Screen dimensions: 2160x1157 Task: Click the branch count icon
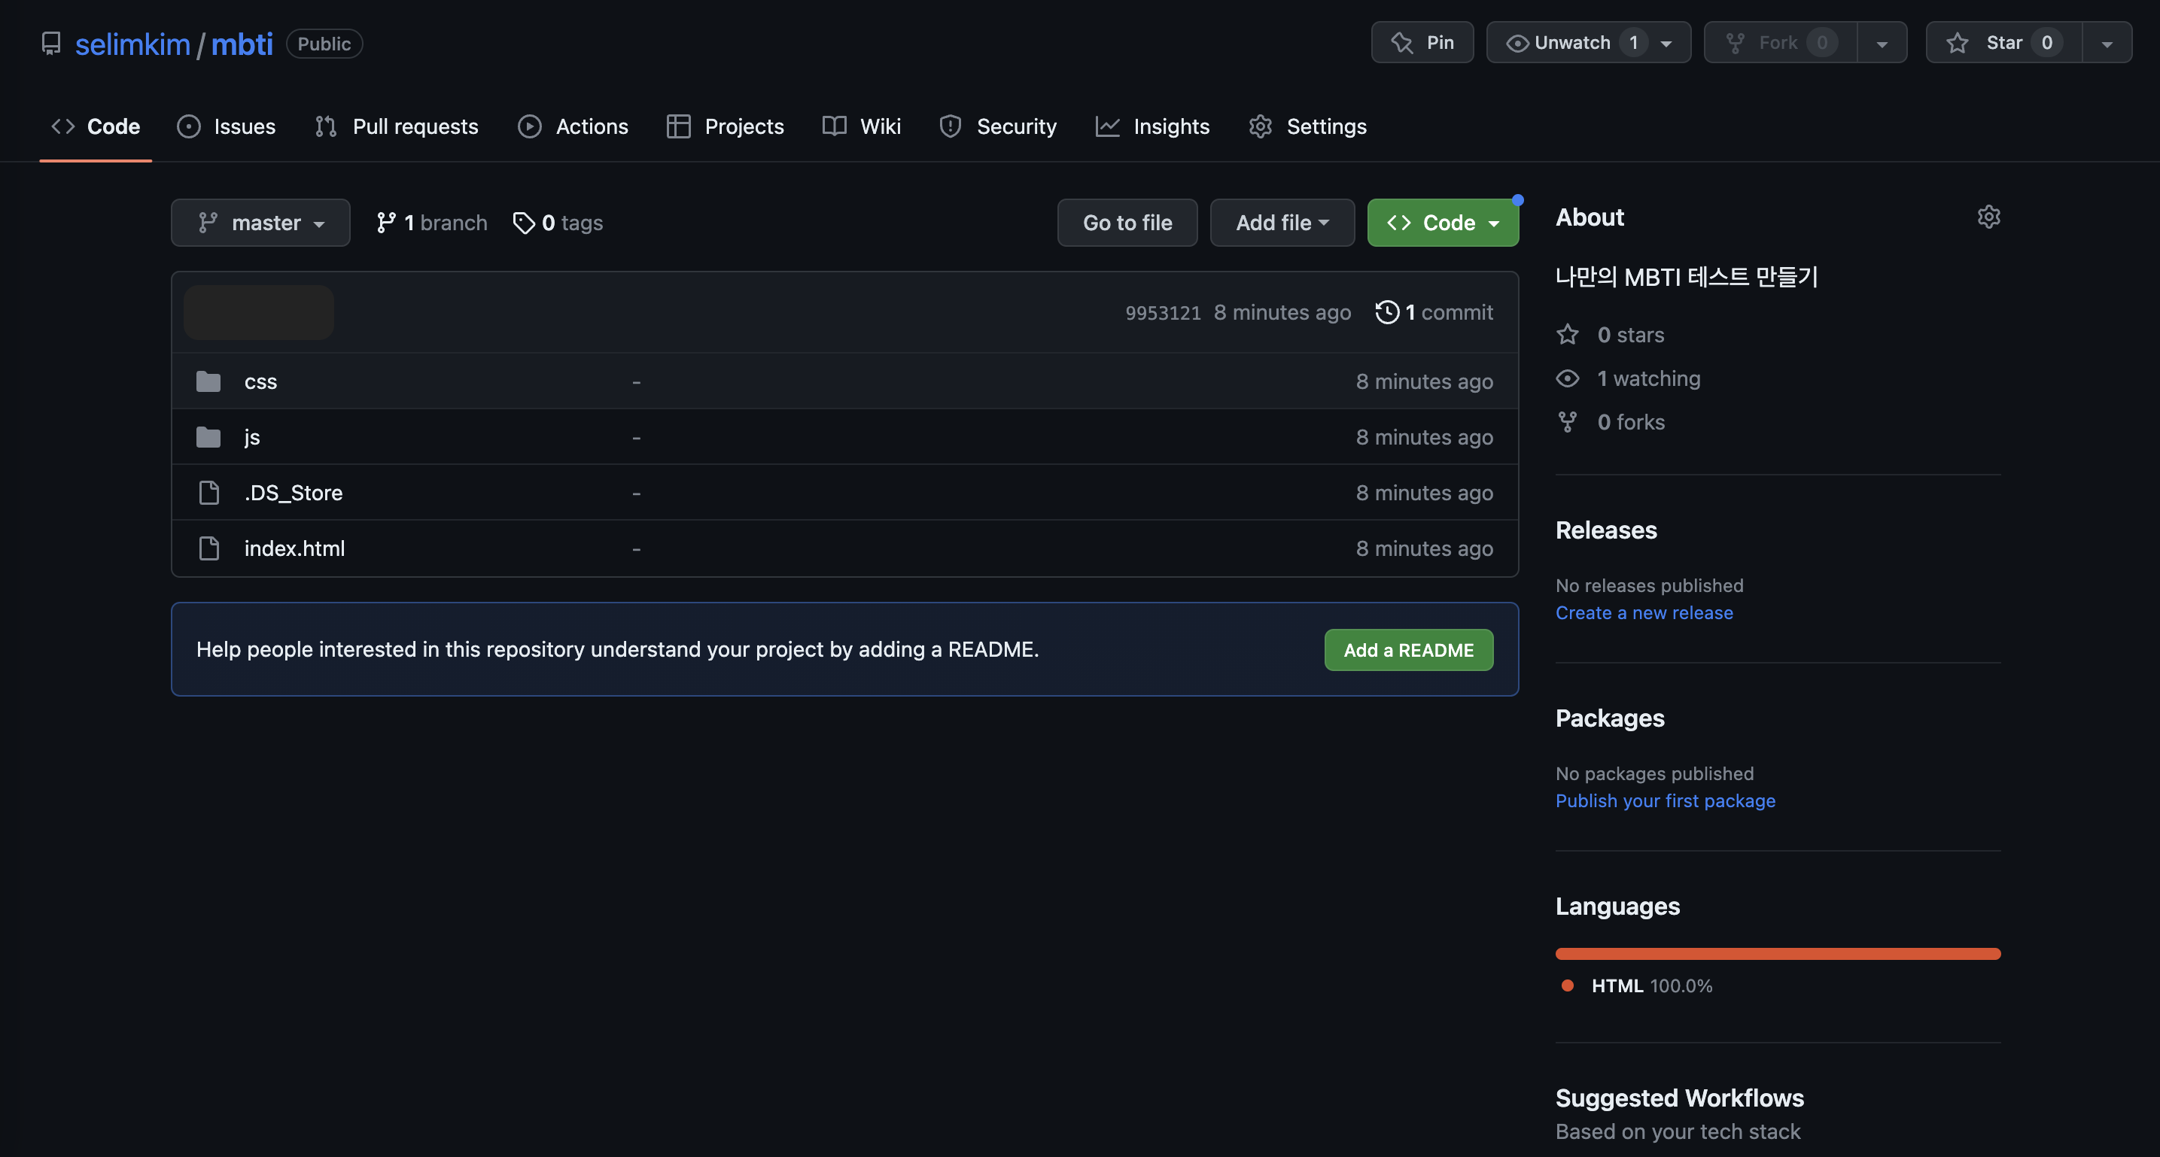[385, 223]
